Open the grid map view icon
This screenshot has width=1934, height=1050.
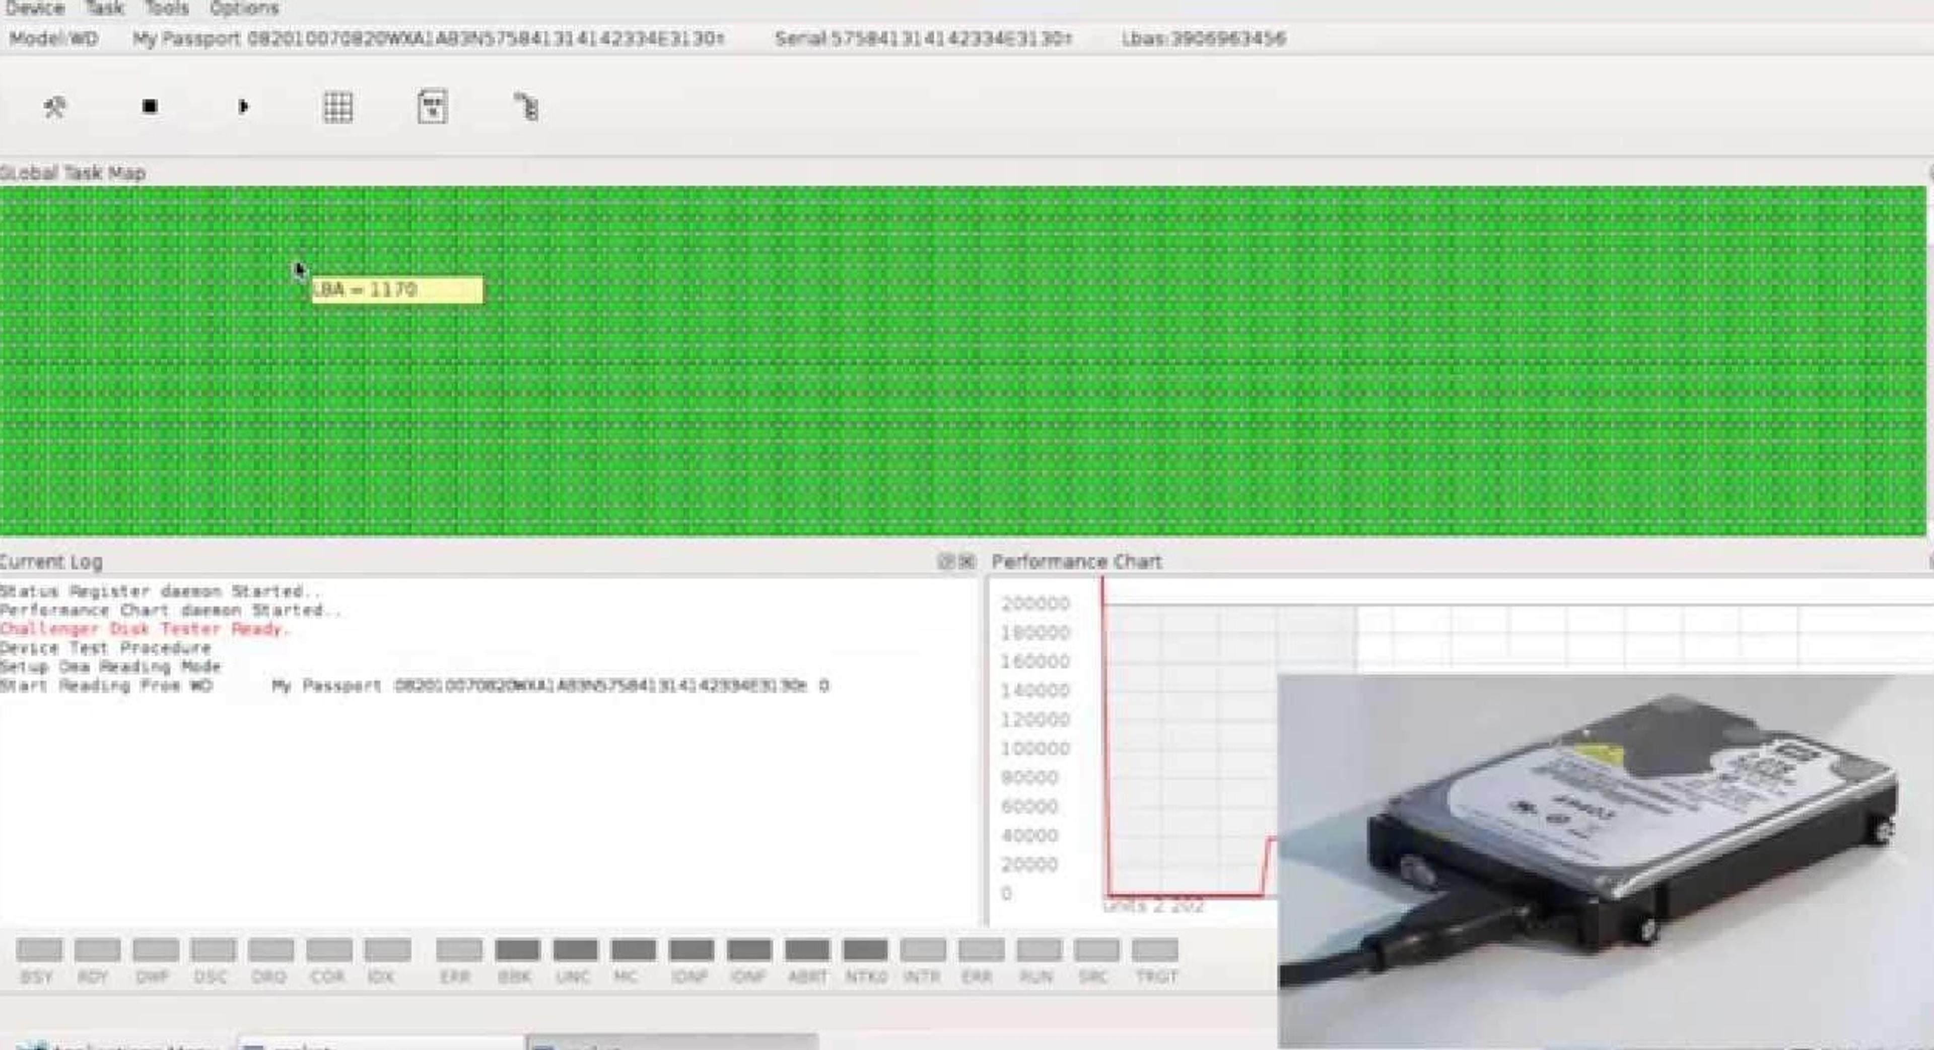[x=338, y=107]
